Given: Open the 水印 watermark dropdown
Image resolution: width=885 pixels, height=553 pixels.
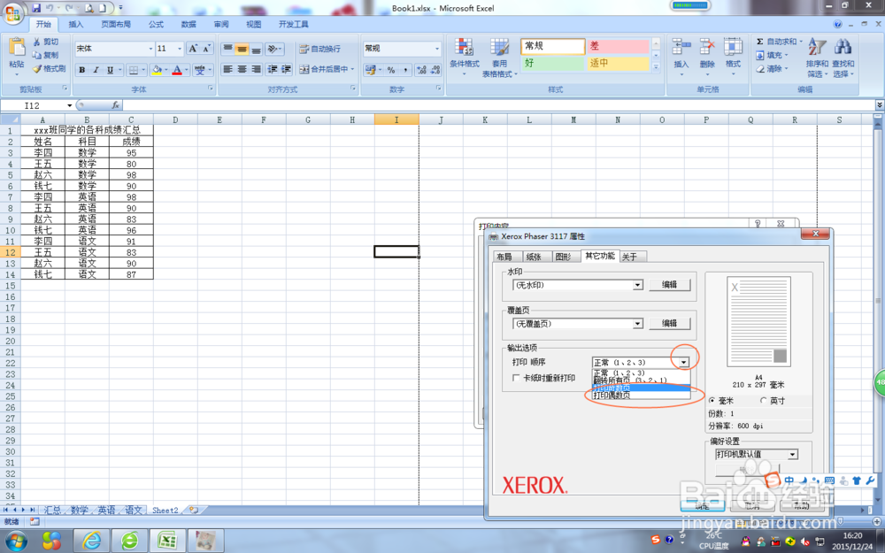Looking at the screenshot, I should point(637,286).
